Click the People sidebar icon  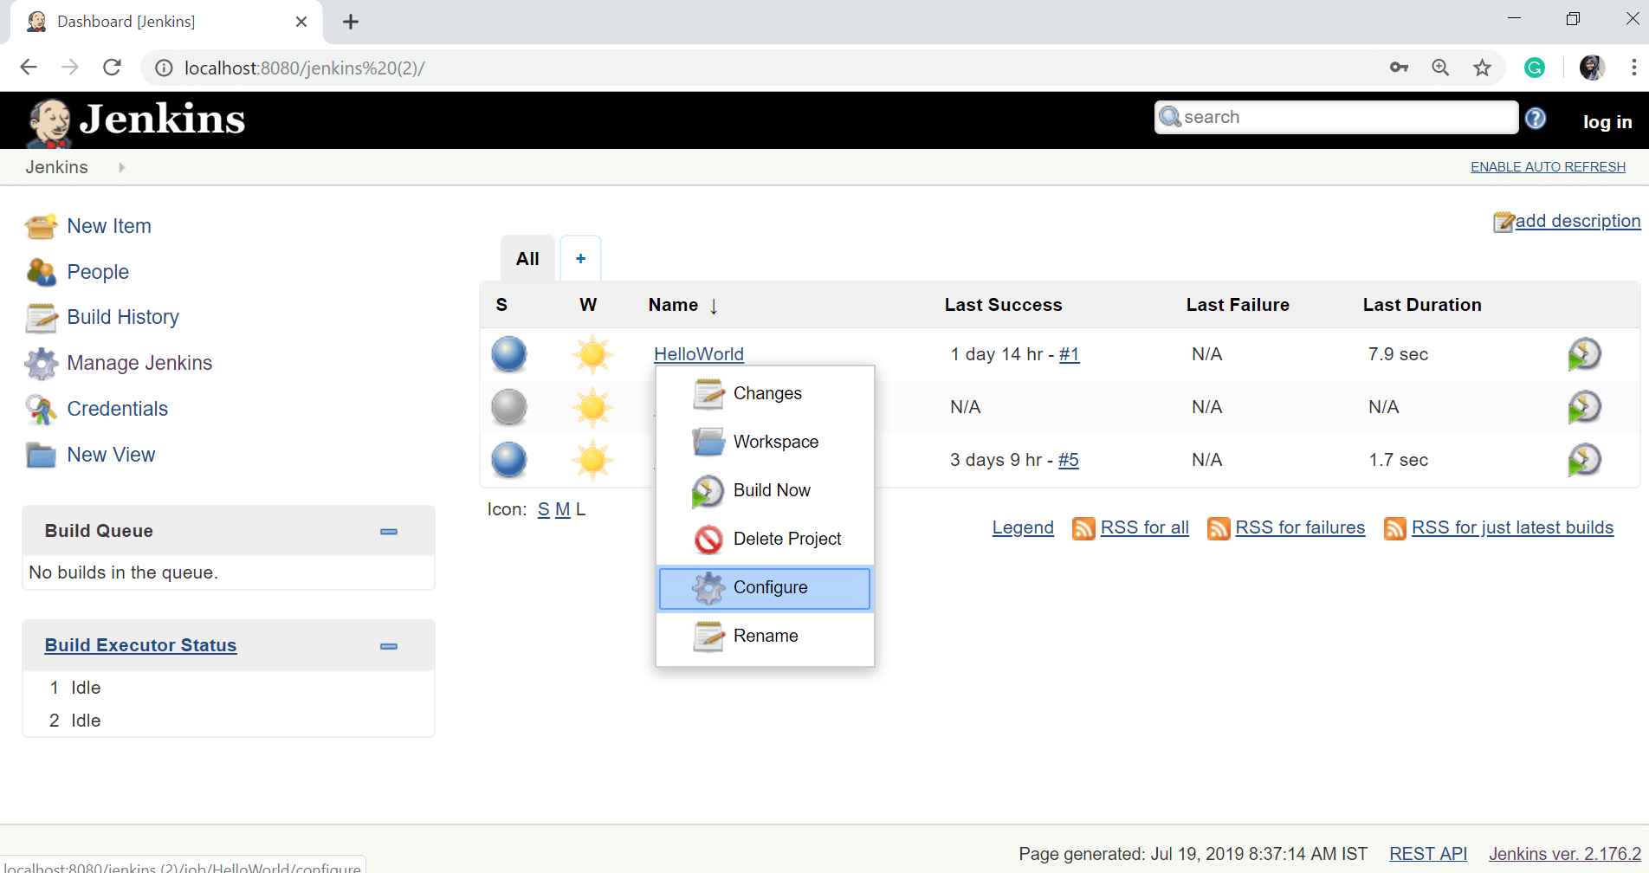[x=41, y=272]
